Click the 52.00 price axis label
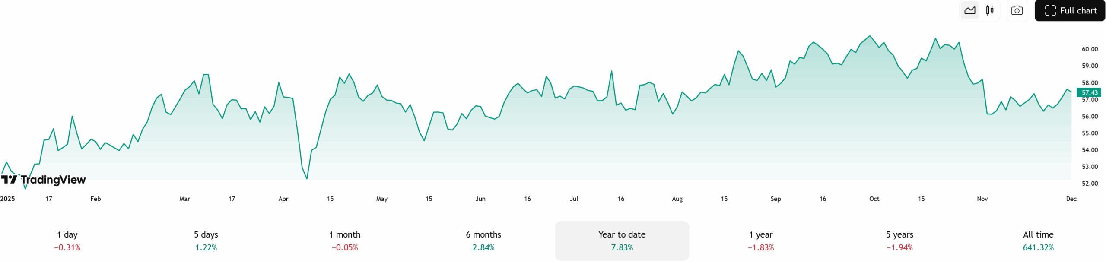The width and height of the screenshot is (1106, 263). tap(1090, 183)
